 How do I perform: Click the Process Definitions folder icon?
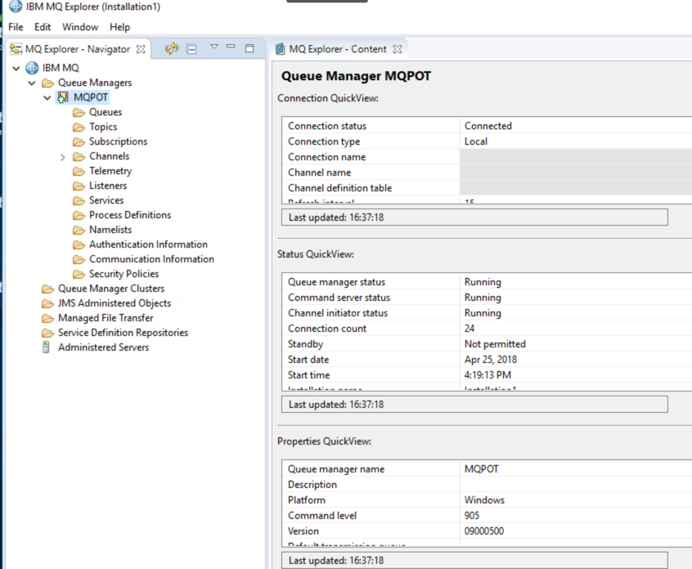tap(79, 215)
